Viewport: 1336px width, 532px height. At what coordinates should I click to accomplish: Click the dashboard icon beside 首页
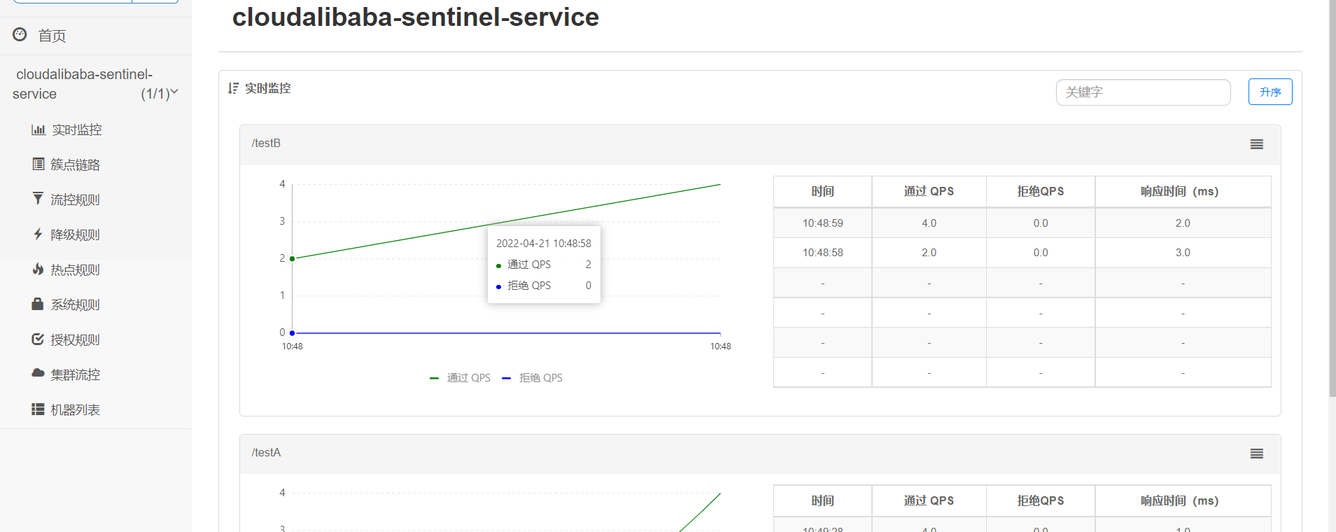click(20, 34)
